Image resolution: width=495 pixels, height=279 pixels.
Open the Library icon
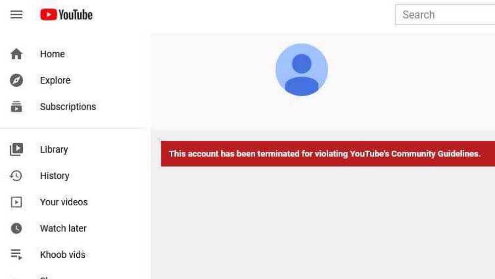click(x=16, y=150)
